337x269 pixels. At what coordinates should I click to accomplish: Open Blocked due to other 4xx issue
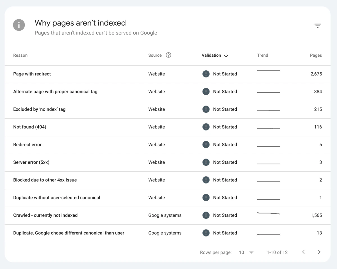point(45,180)
